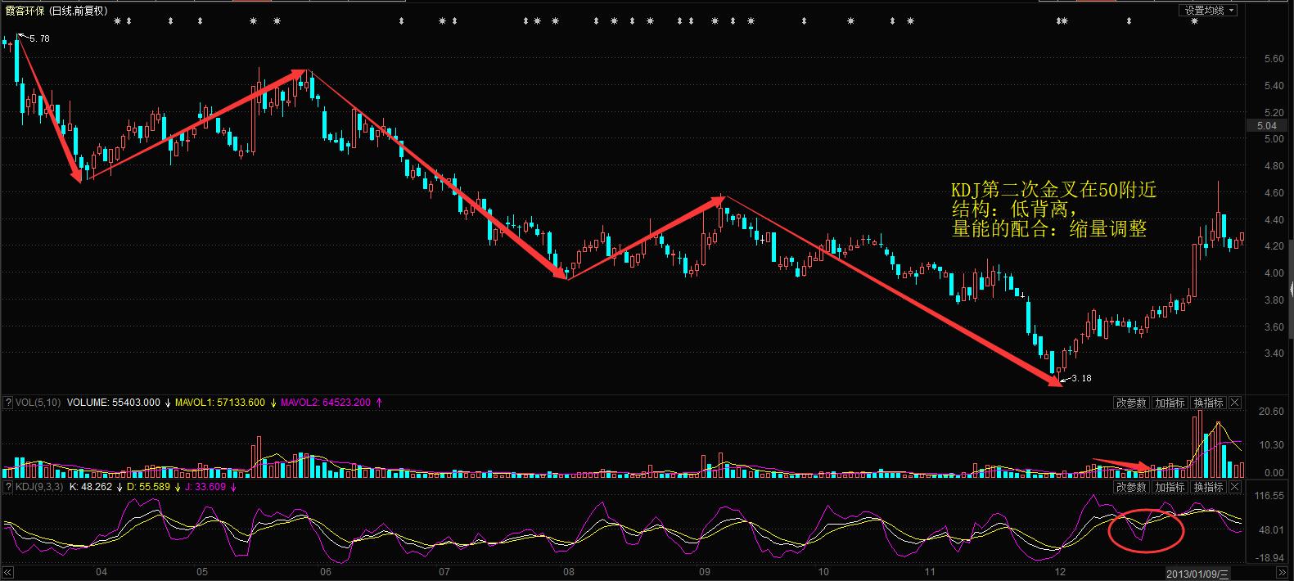1294x581 pixels.
Task: Click the 08 month label on the time axis
Action: [568, 572]
